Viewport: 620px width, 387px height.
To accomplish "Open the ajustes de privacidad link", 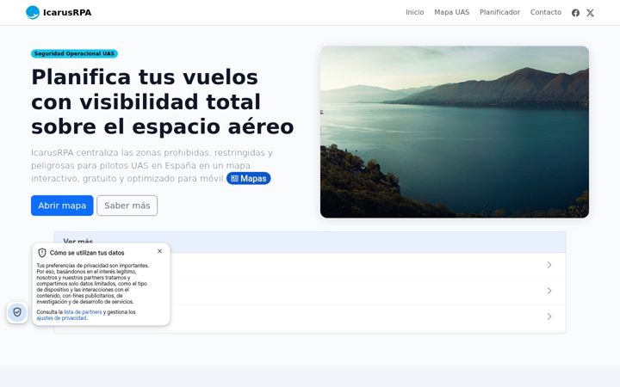I will coord(61,318).
